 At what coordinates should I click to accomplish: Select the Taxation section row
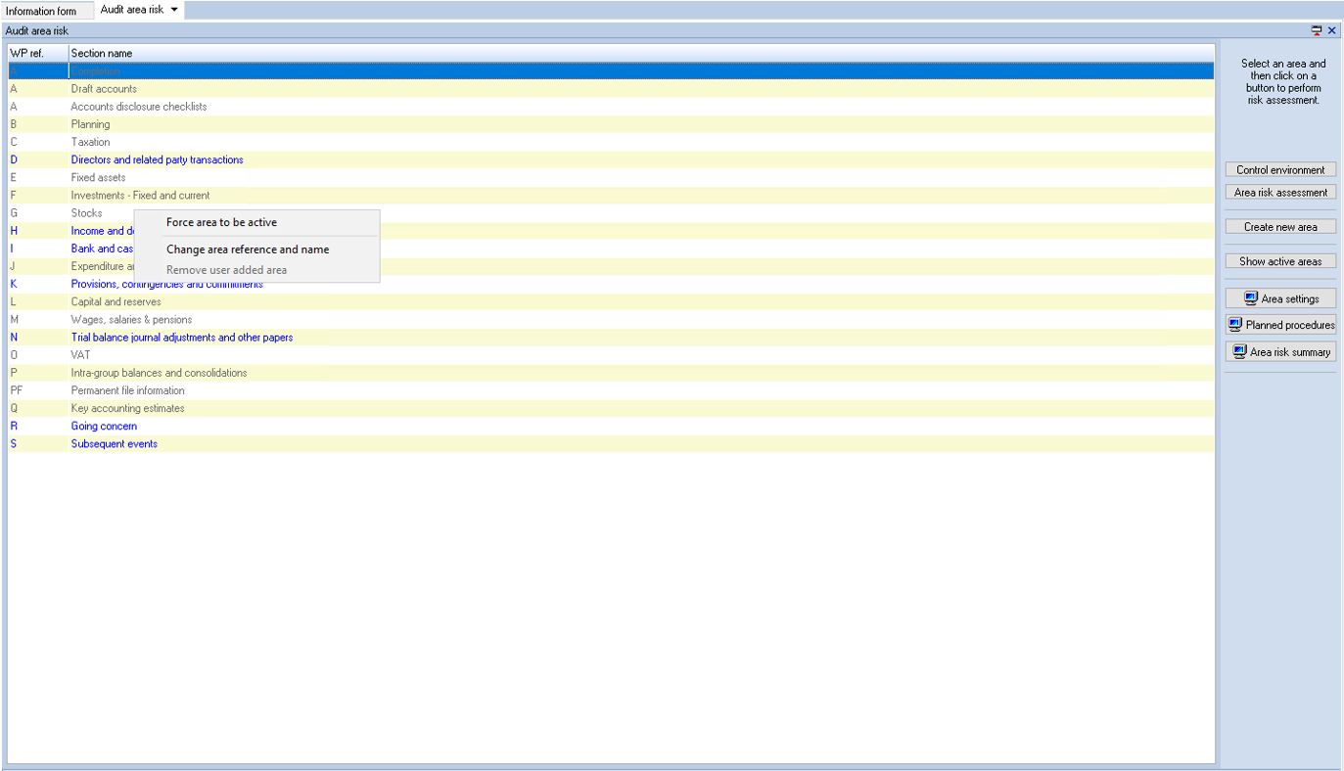[x=611, y=142]
